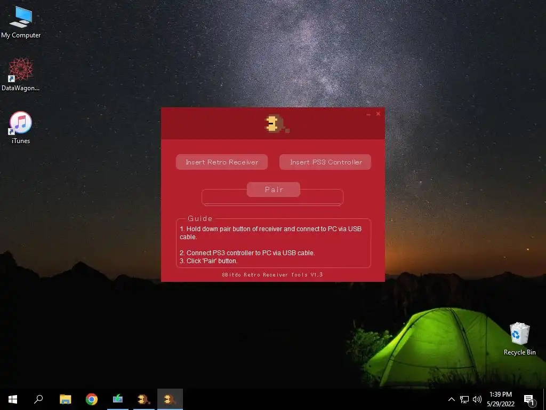Click Show Desktop strip at taskbar end

[544, 399]
